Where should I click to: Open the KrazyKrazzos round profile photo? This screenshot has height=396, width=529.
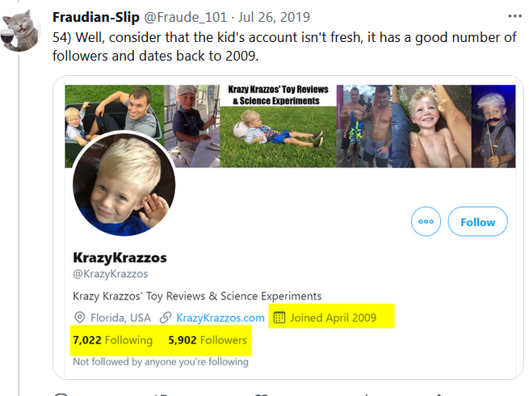(x=124, y=183)
